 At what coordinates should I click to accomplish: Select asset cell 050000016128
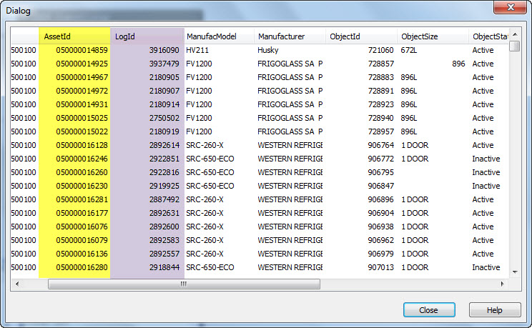[82, 145]
